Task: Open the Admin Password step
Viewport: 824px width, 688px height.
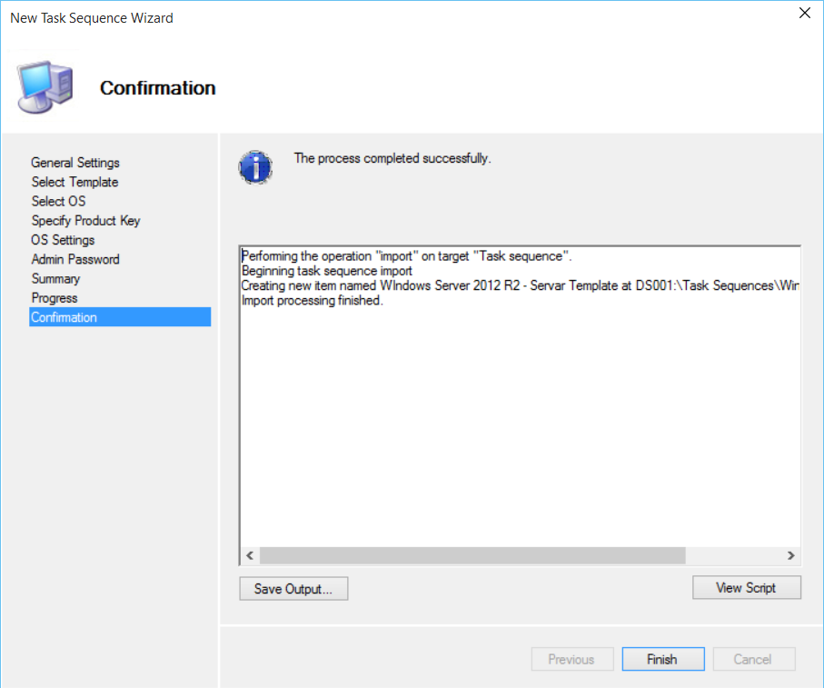Action: 75,259
